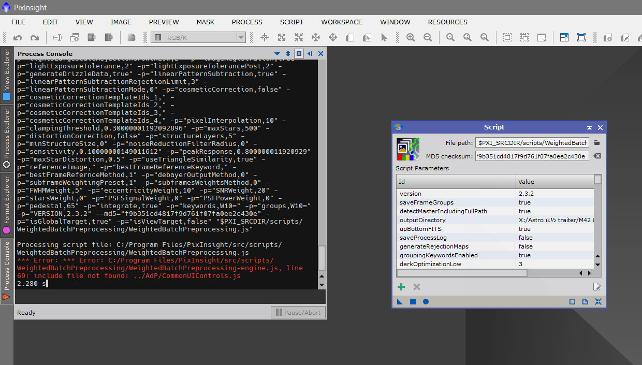Switch to the View Explorer side tab

pyautogui.click(x=6, y=75)
